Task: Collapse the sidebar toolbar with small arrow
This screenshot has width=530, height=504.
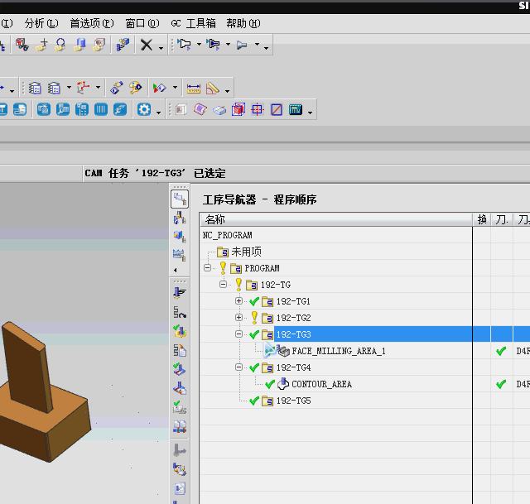Action: click(175, 270)
